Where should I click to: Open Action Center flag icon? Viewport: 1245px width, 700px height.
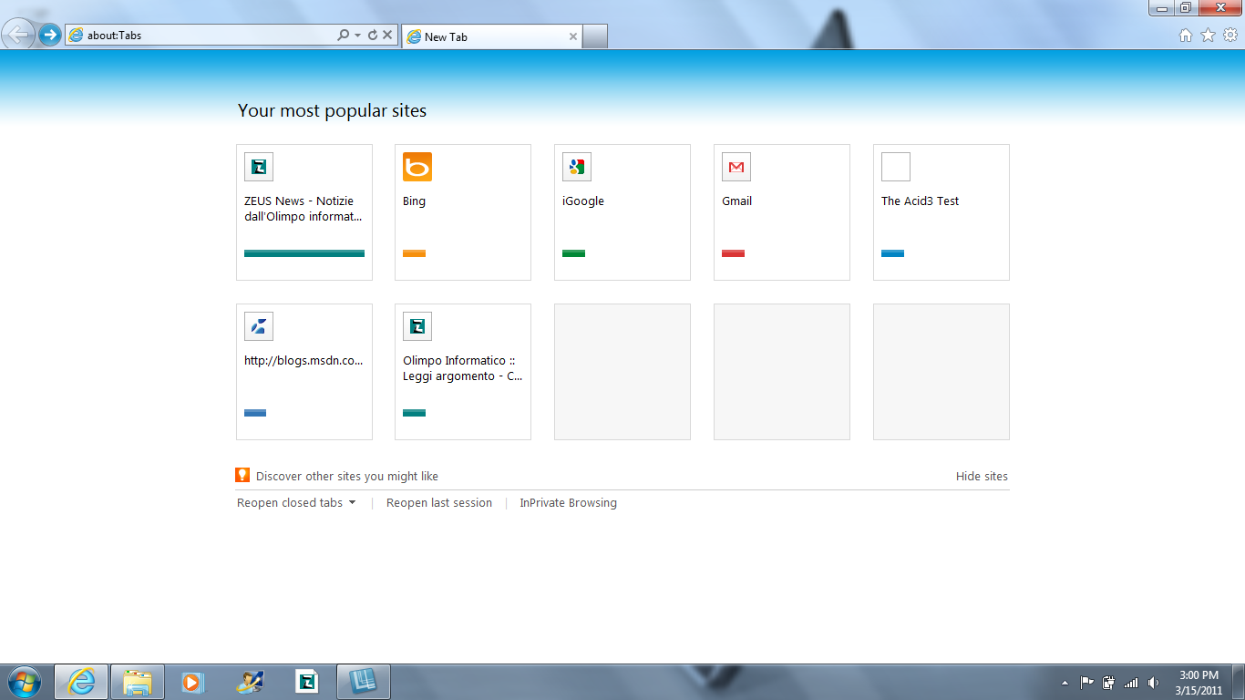coord(1087,683)
